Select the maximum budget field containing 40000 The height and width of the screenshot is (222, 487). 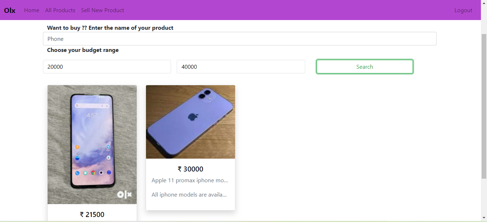pyautogui.click(x=240, y=67)
